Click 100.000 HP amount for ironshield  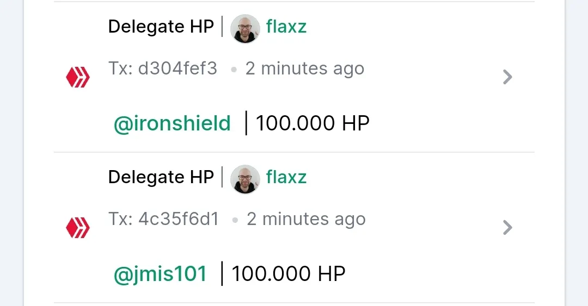point(313,123)
